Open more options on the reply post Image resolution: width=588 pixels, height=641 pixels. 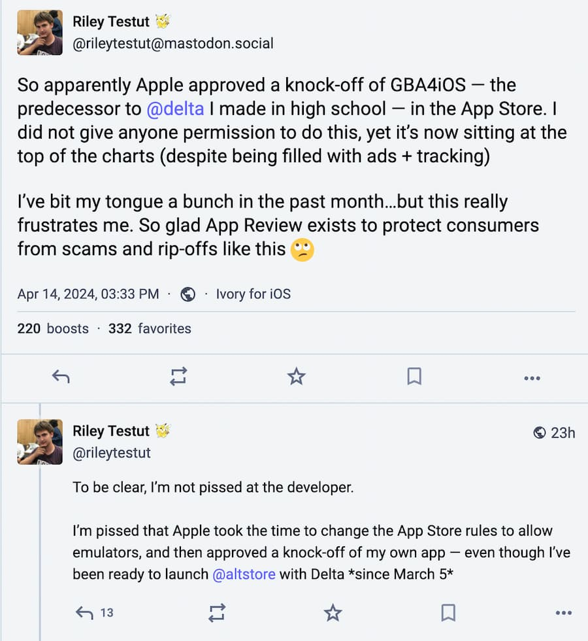pyautogui.click(x=563, y=614)
